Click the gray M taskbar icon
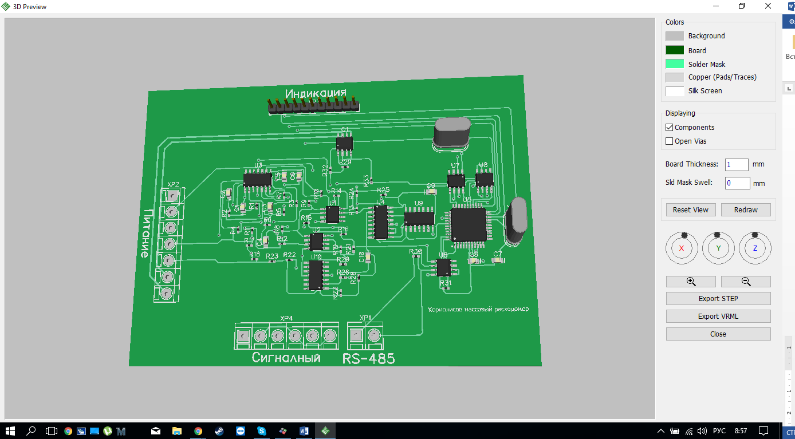This screenshot has width=795, height=439. [120, 431]
